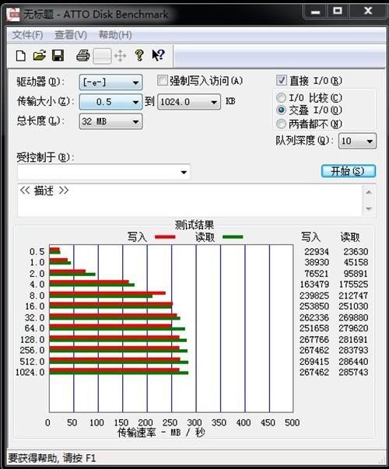Uncheck the 直接 I/O checkbox
389x469 pixels.
[x=282, y=80]
